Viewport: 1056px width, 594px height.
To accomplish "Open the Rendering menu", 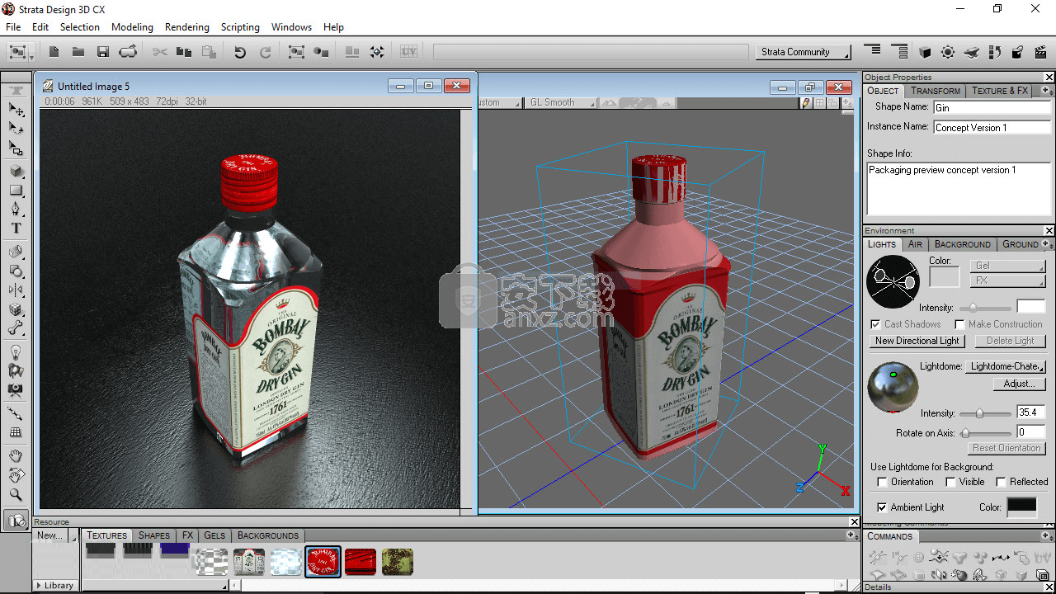I will tap(187, 27).
